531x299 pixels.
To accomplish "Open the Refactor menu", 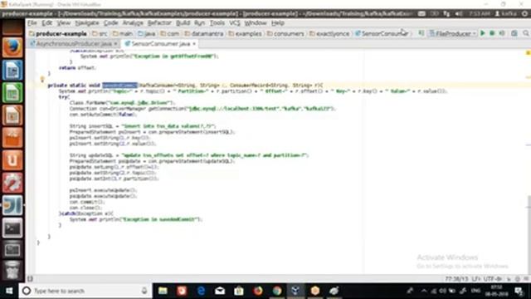I will (159, 22).
